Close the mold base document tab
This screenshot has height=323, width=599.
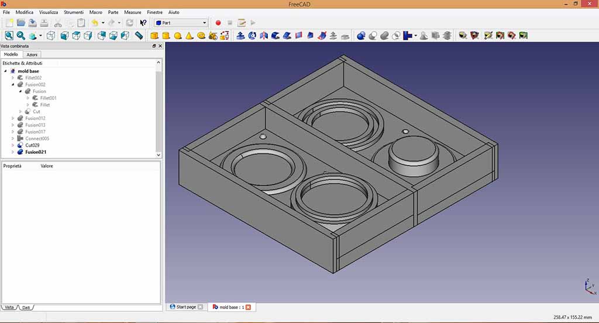[248, 307]
